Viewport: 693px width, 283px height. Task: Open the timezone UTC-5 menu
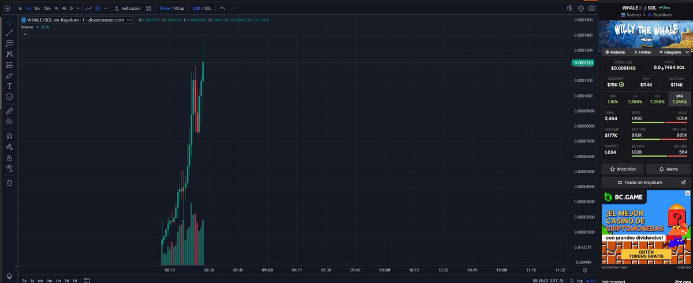[549, 280]
